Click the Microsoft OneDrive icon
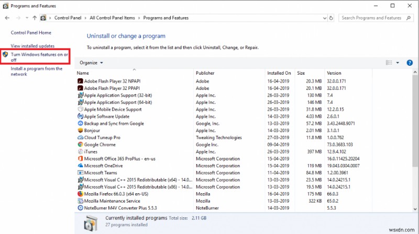Screen dimensions: 419x234 [80, 166]
